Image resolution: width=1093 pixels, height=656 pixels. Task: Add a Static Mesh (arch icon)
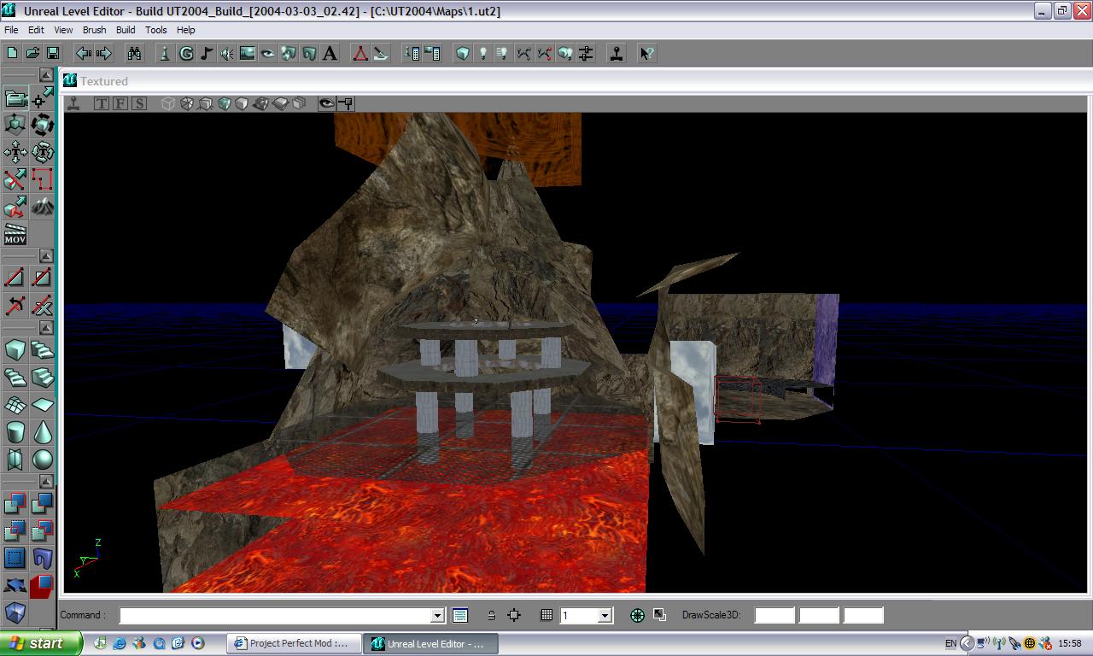(43, 559)
